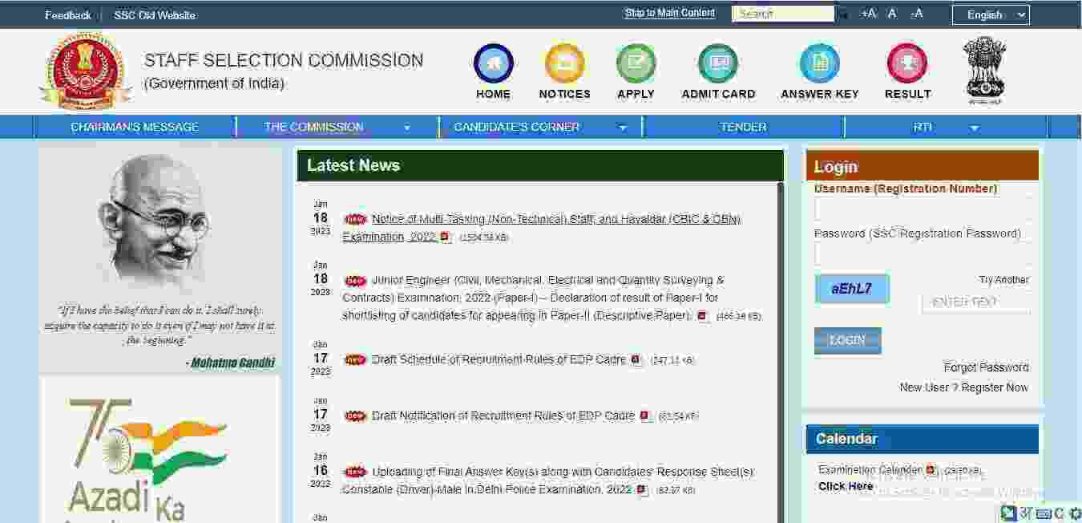Open the HOME icon in header
Screen dimensions: 1082x523
click(x=493, y=63)
